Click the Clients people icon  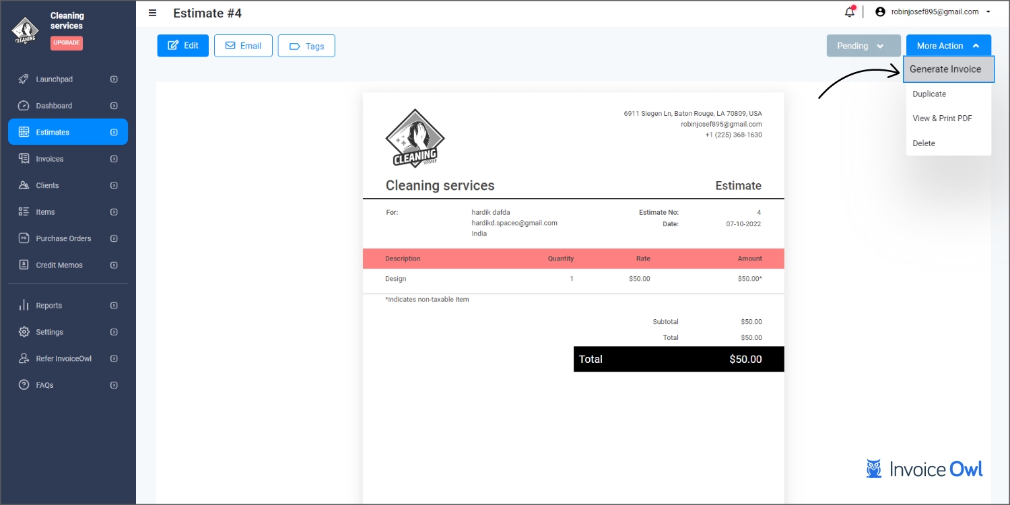[24, 185]
